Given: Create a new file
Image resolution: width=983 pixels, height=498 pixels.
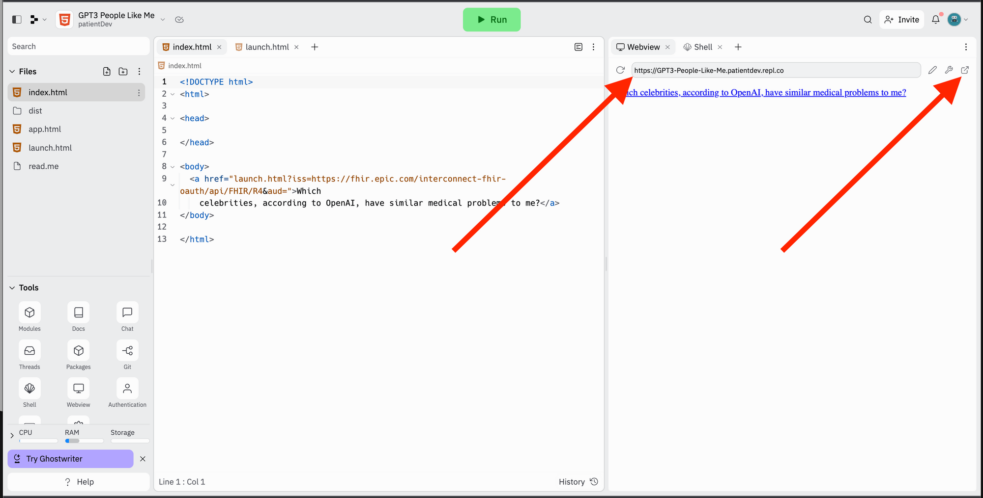Looking at the screenshot, I should [x=107, y=72].
